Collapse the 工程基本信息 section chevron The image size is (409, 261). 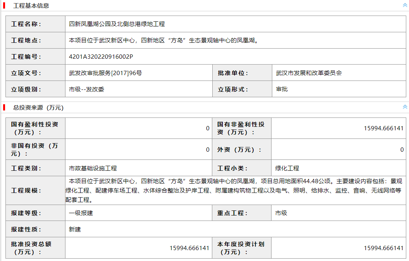pos(405,5)
